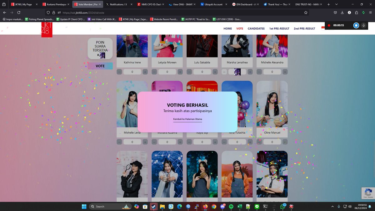The width and height of the screenshot is (375, 211).
Task: Open the browser extensions menu
Action: [356, 13]
